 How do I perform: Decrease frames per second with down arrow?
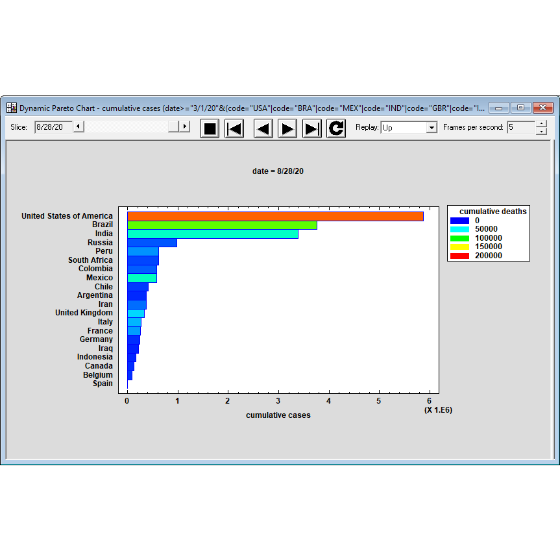pos(541,131)
